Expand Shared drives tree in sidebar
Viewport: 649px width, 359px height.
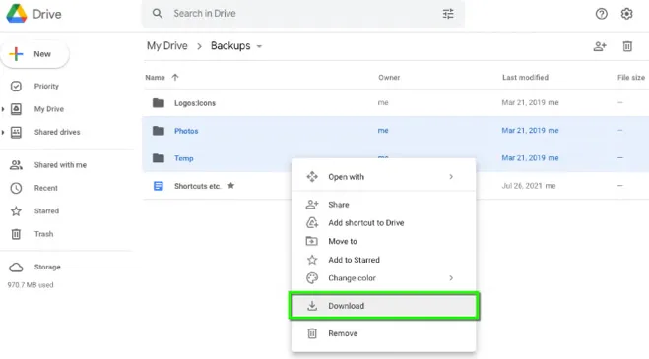3,133
